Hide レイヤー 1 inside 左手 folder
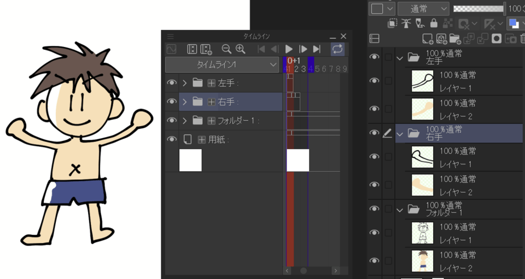This screenshot has height=279, width=525. pos(374,80)
